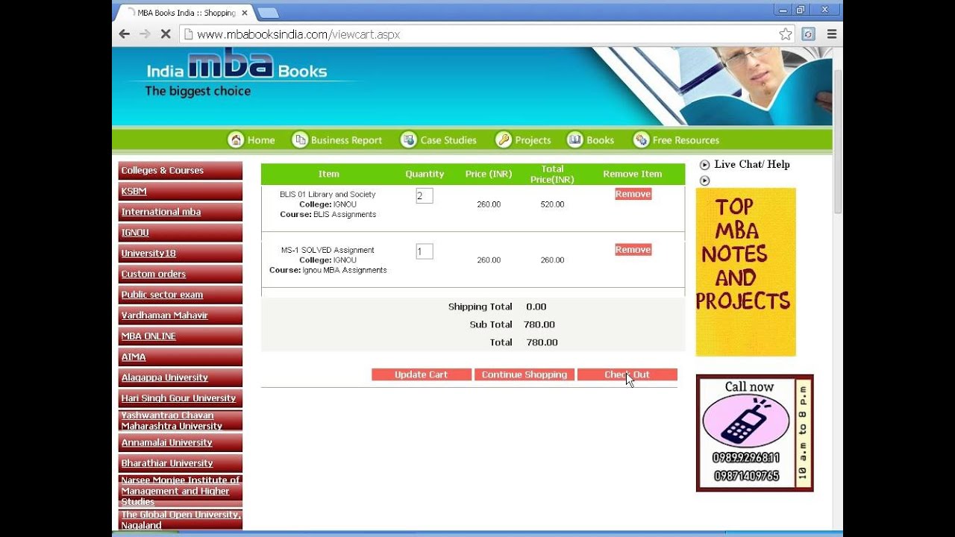This screenshot has height=537, width=955.
Task: Open the Annamalai University link
Action: [181, 442]
